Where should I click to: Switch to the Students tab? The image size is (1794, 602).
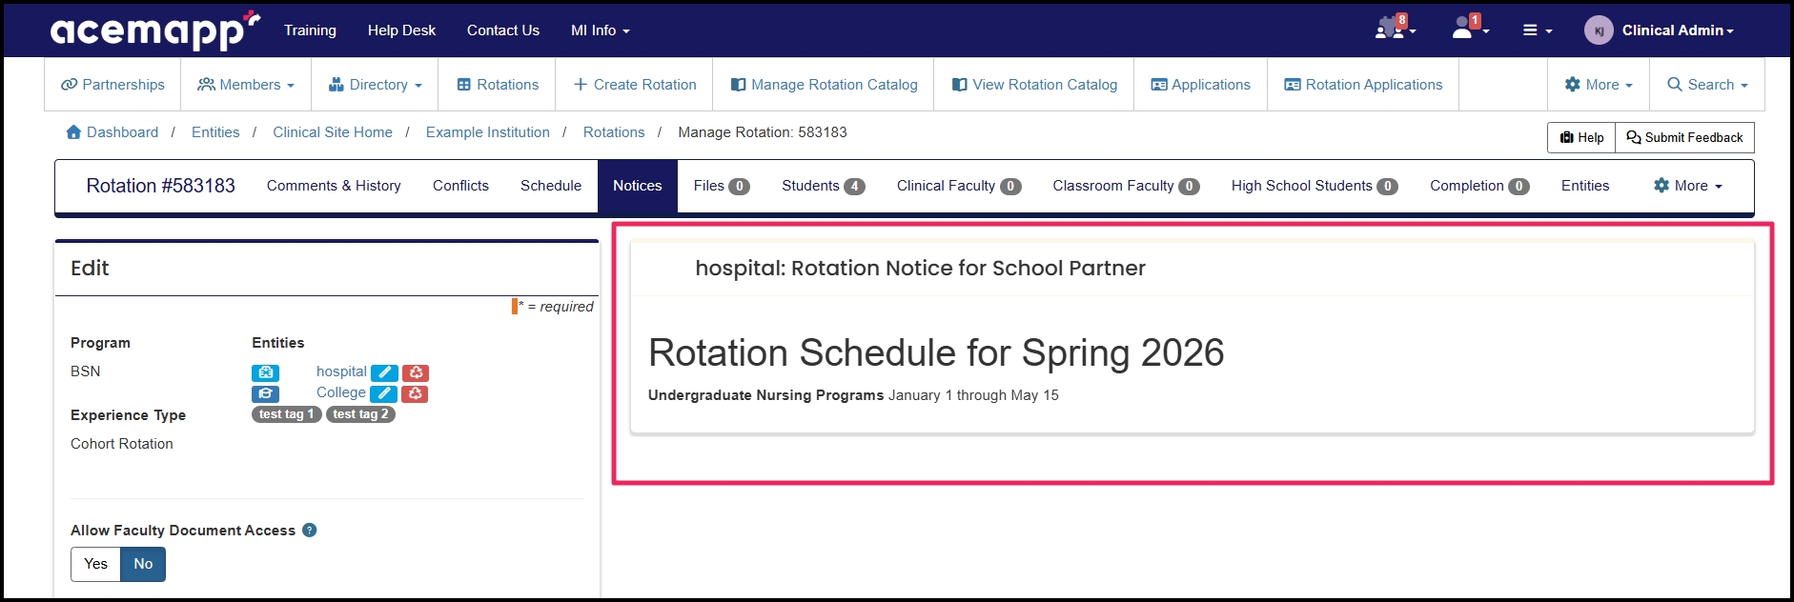(x=824, y=186)
